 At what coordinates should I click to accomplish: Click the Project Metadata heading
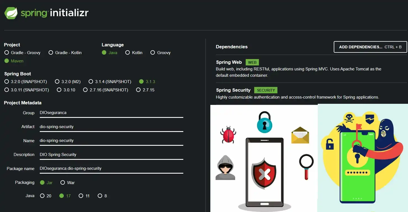(x=23, y=103)
